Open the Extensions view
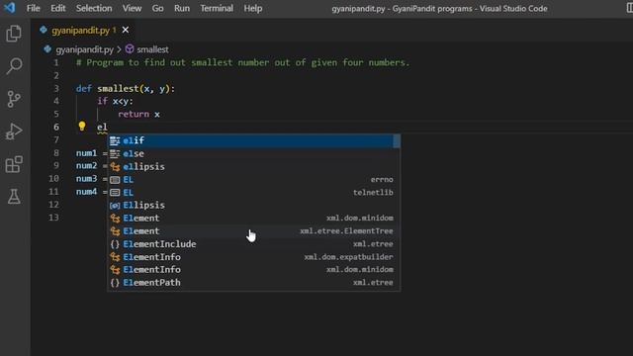Screen dimensions: 633x356 pos(14,164)
